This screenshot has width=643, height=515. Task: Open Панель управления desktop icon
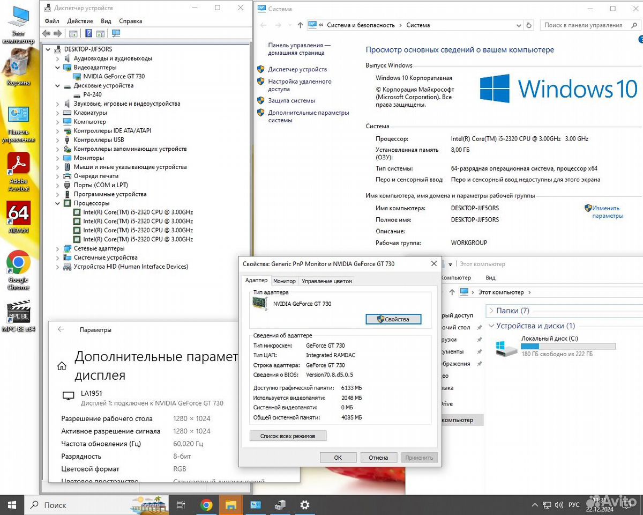point(18,124)
